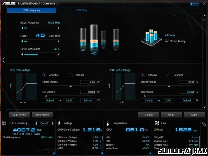This screenshot has width=208, height=156.
Task: Click CPU Cache Offset Voltage slider handle
Action: coord(169,86)
